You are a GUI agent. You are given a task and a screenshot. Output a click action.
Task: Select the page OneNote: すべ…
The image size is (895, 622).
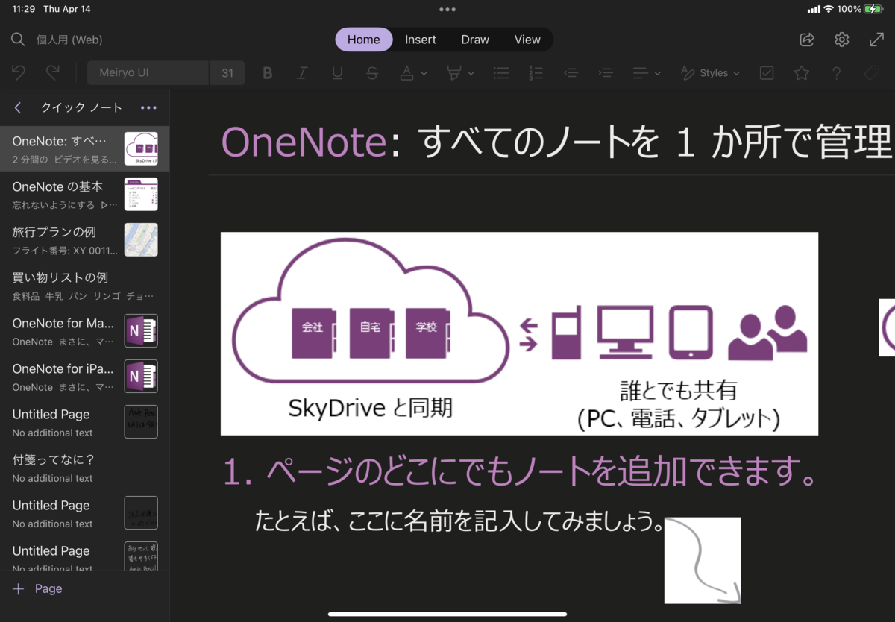tap(84, 148)
